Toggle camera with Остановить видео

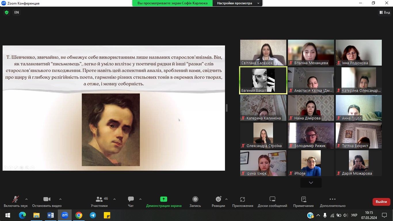(47, 199)
